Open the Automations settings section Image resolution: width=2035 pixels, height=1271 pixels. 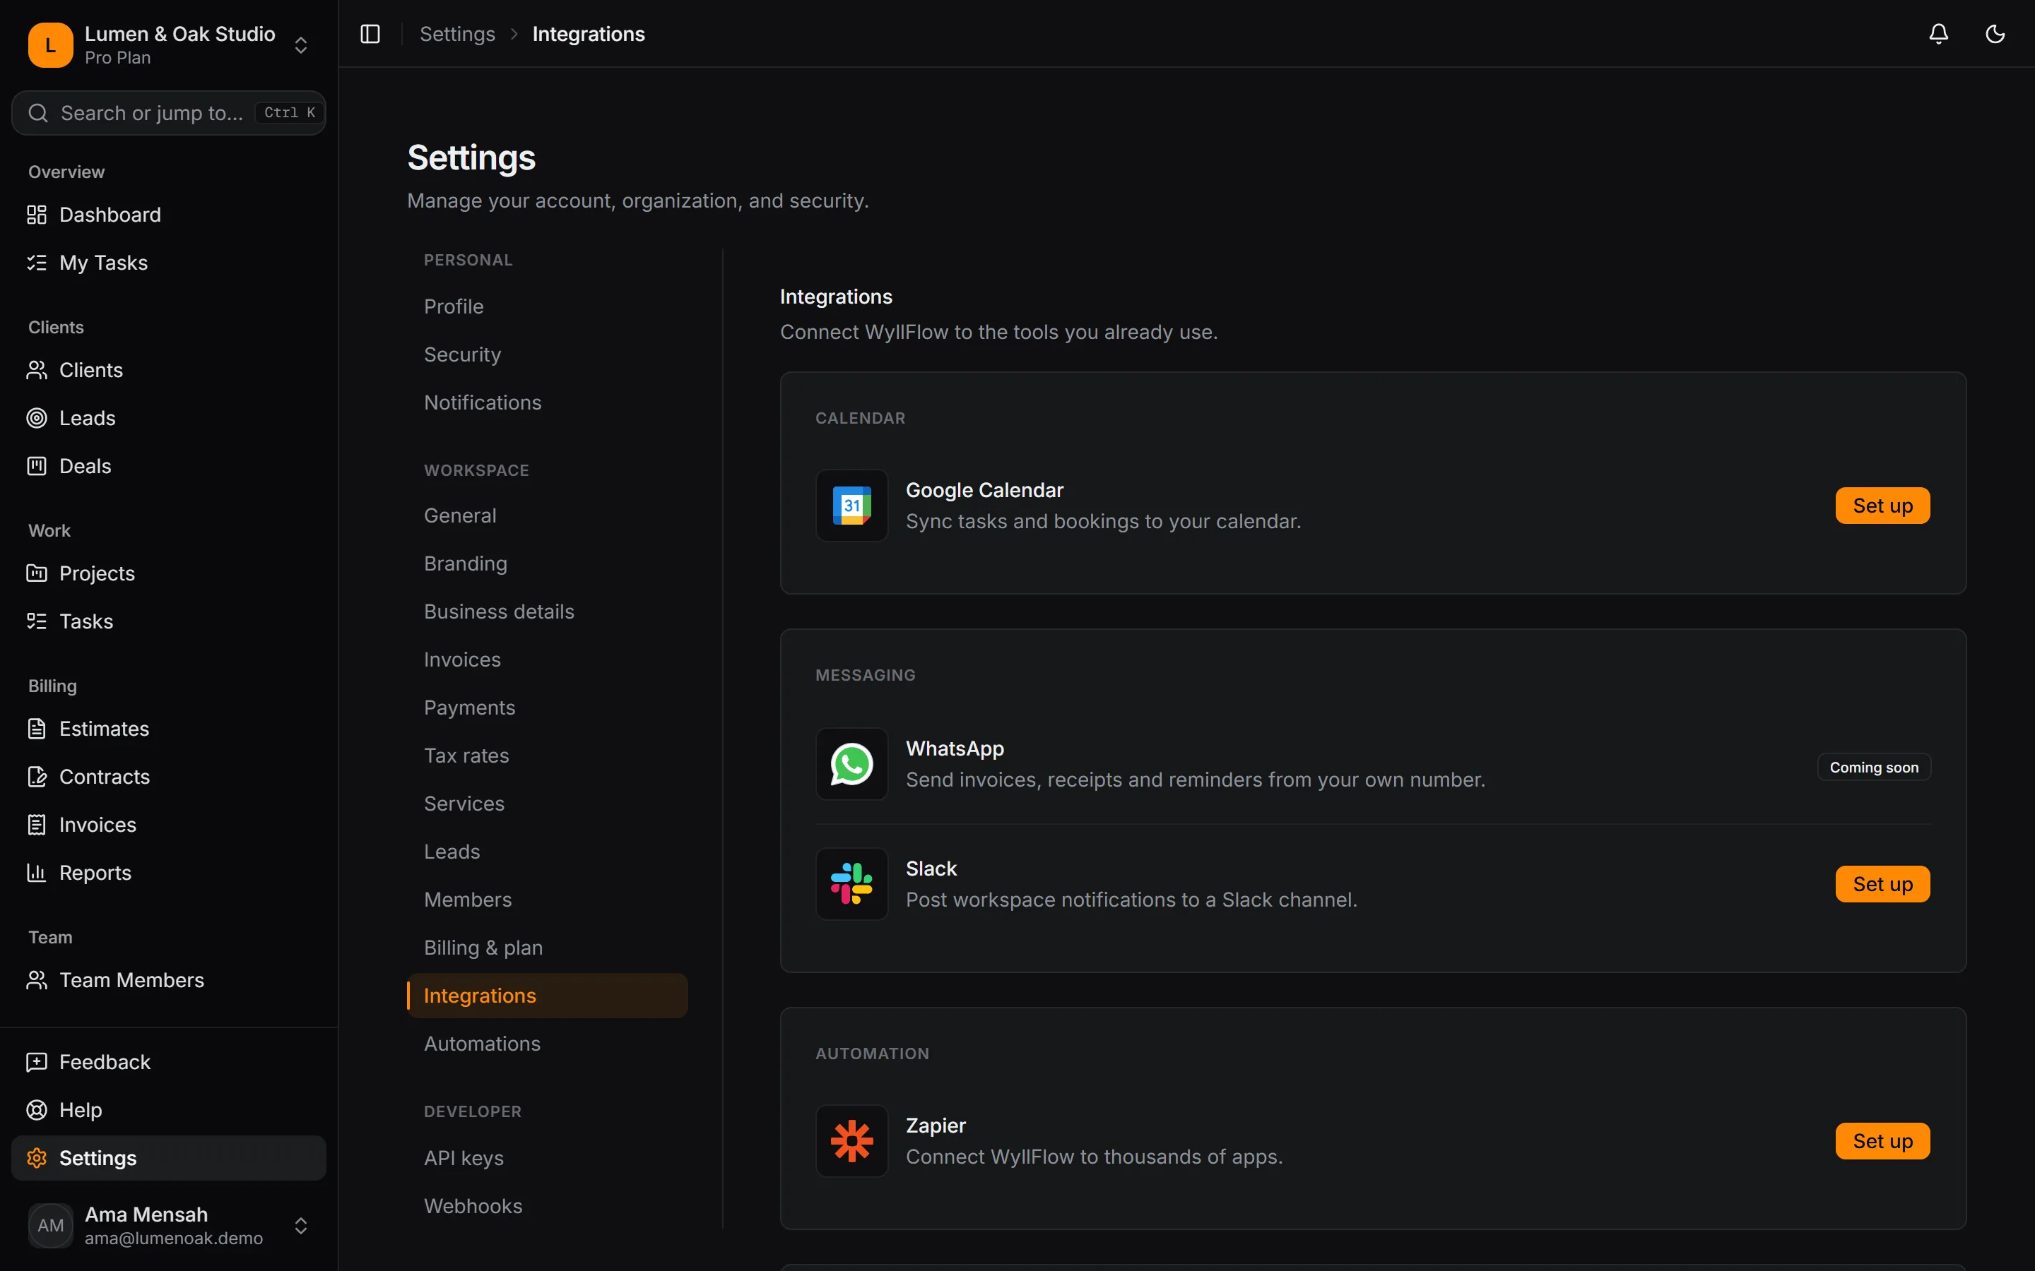[547, 1043]
